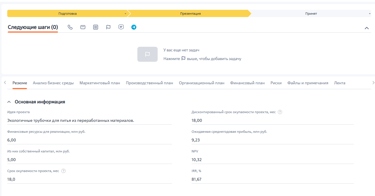Open the Подготовка stage dropdown arrow
The width and height of the screenshot is (375, 196).
point(125,14)
